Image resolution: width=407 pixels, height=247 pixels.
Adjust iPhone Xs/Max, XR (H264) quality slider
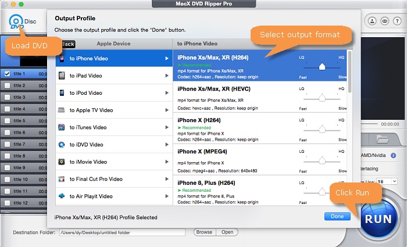tap(322, 67)
